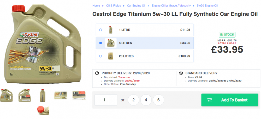Open Car Engine Oil breadcrumb

136,6
